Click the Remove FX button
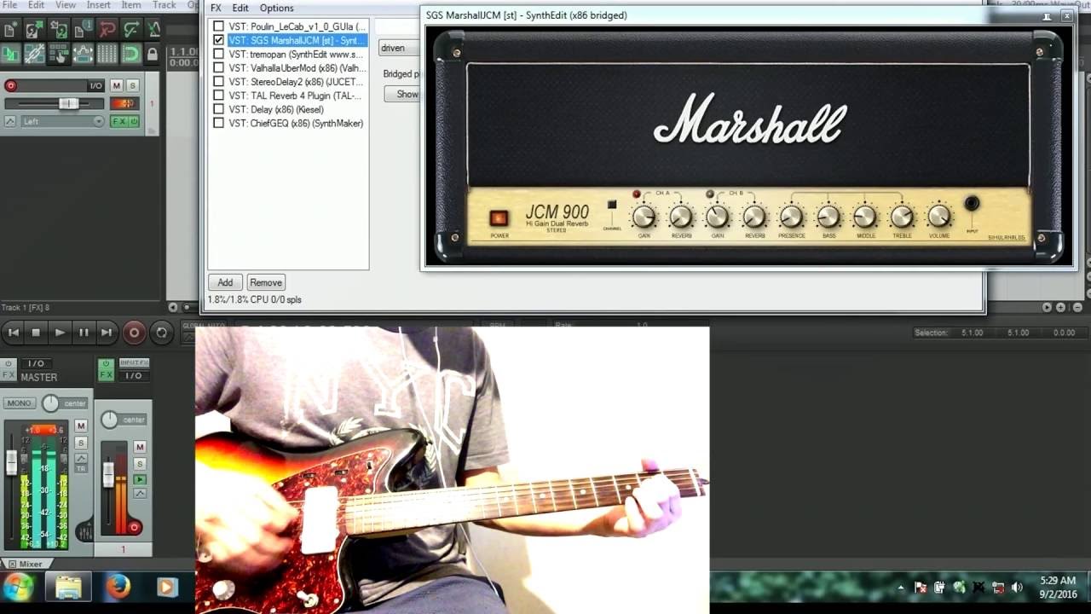 pyautogui.click(x=266, y=282)
